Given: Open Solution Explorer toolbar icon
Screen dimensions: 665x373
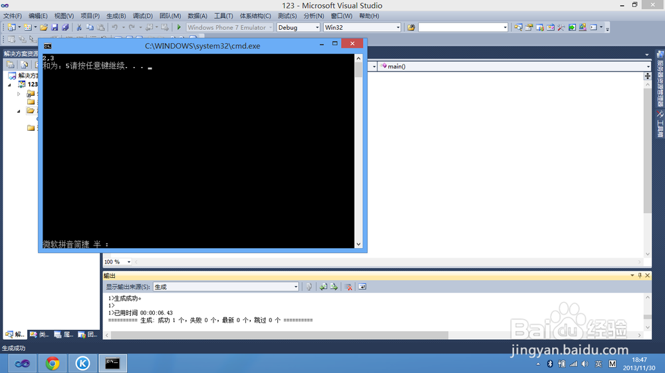Looking at the screenshot, I should coord(518,27).
